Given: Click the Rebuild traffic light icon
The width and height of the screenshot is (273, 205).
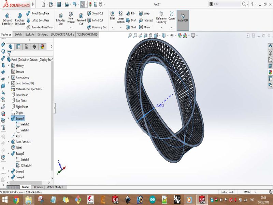Looking at the screenshot, I should pyautogui.click(x=90, y=4).
